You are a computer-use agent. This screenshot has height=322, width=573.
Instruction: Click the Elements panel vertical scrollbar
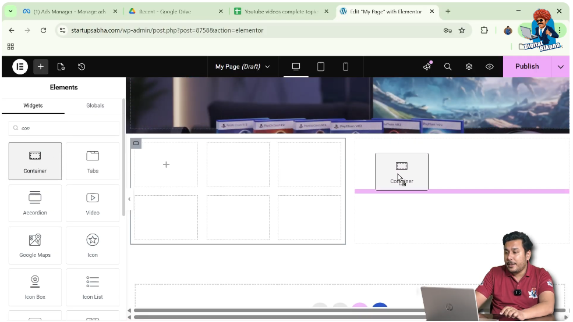coord(123,157)
